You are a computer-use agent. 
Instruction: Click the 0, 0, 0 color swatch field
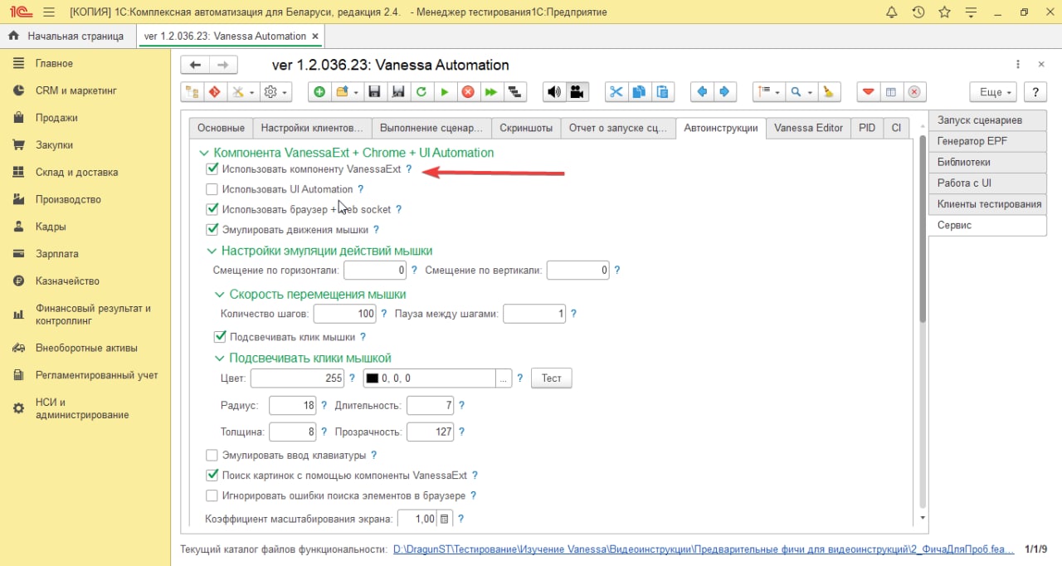pos(430,378)
